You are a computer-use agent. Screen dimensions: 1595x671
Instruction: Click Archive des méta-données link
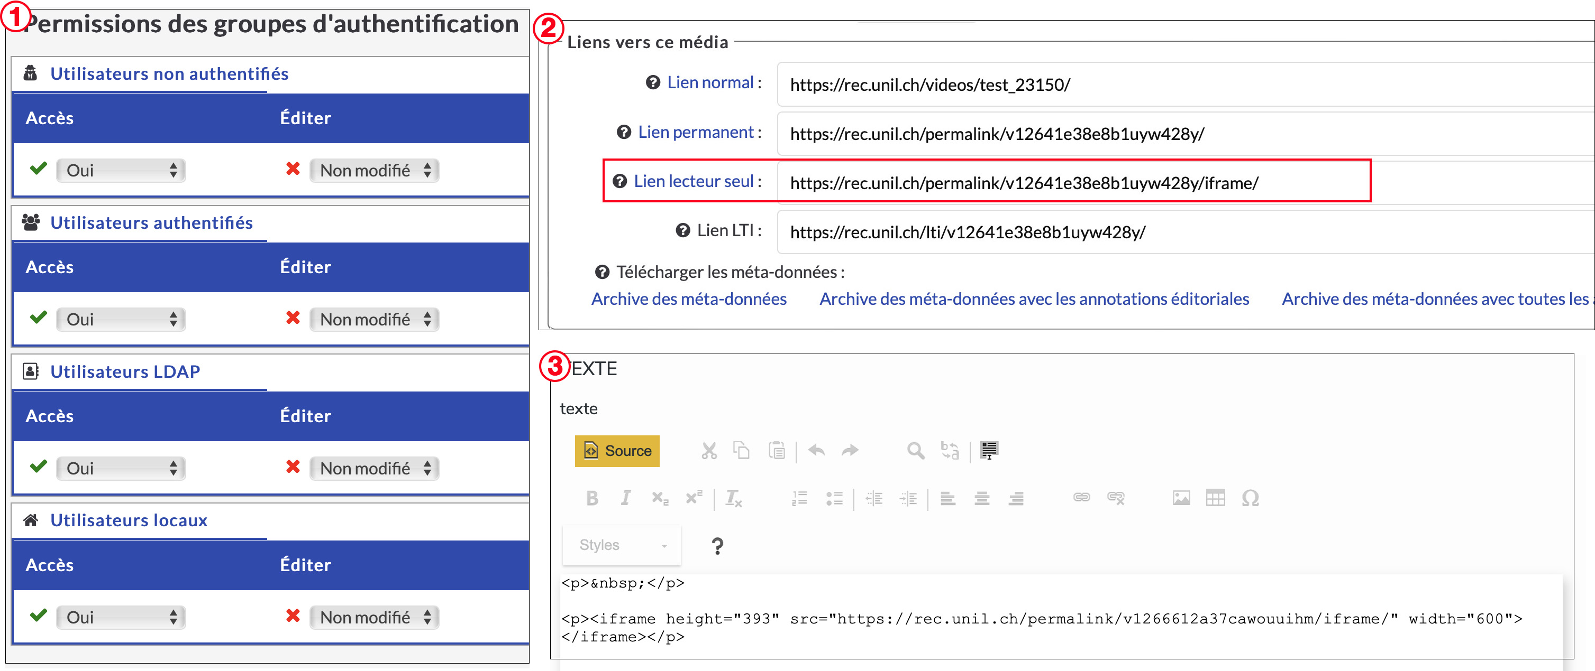689,300
